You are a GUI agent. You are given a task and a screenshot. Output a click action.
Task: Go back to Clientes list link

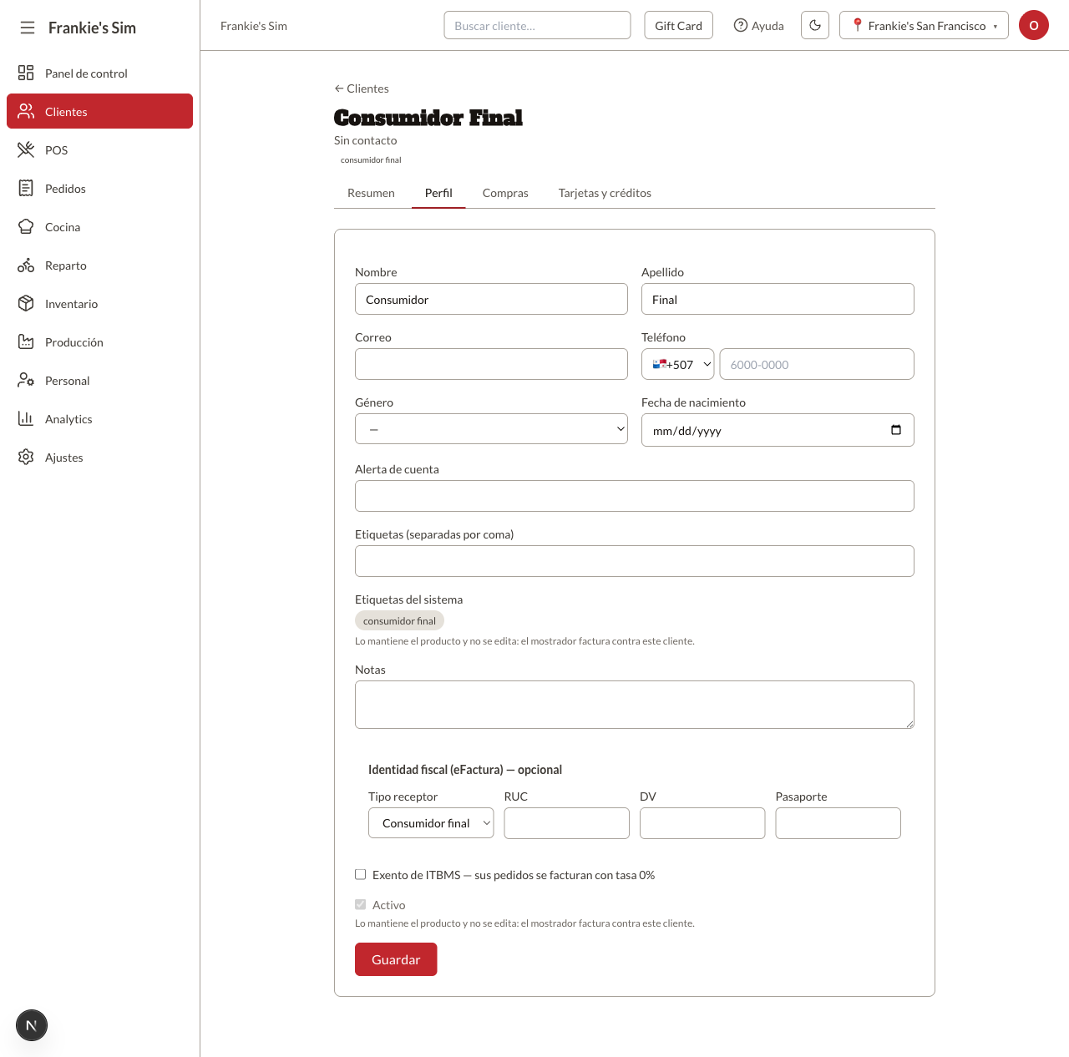tap(362, 89)
